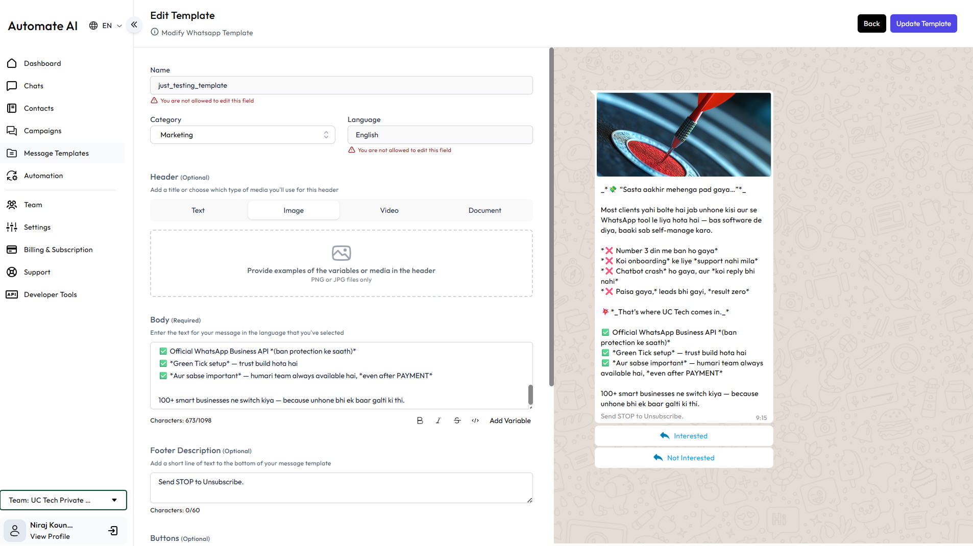Image resolution: width=973 pixels, height=546 pixels.
Task: Click Add Variable below the body
Action: click(510, 420)
